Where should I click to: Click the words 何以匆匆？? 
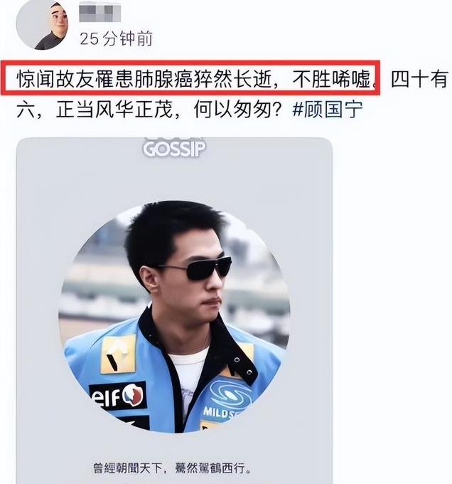(x=238, y=110)
